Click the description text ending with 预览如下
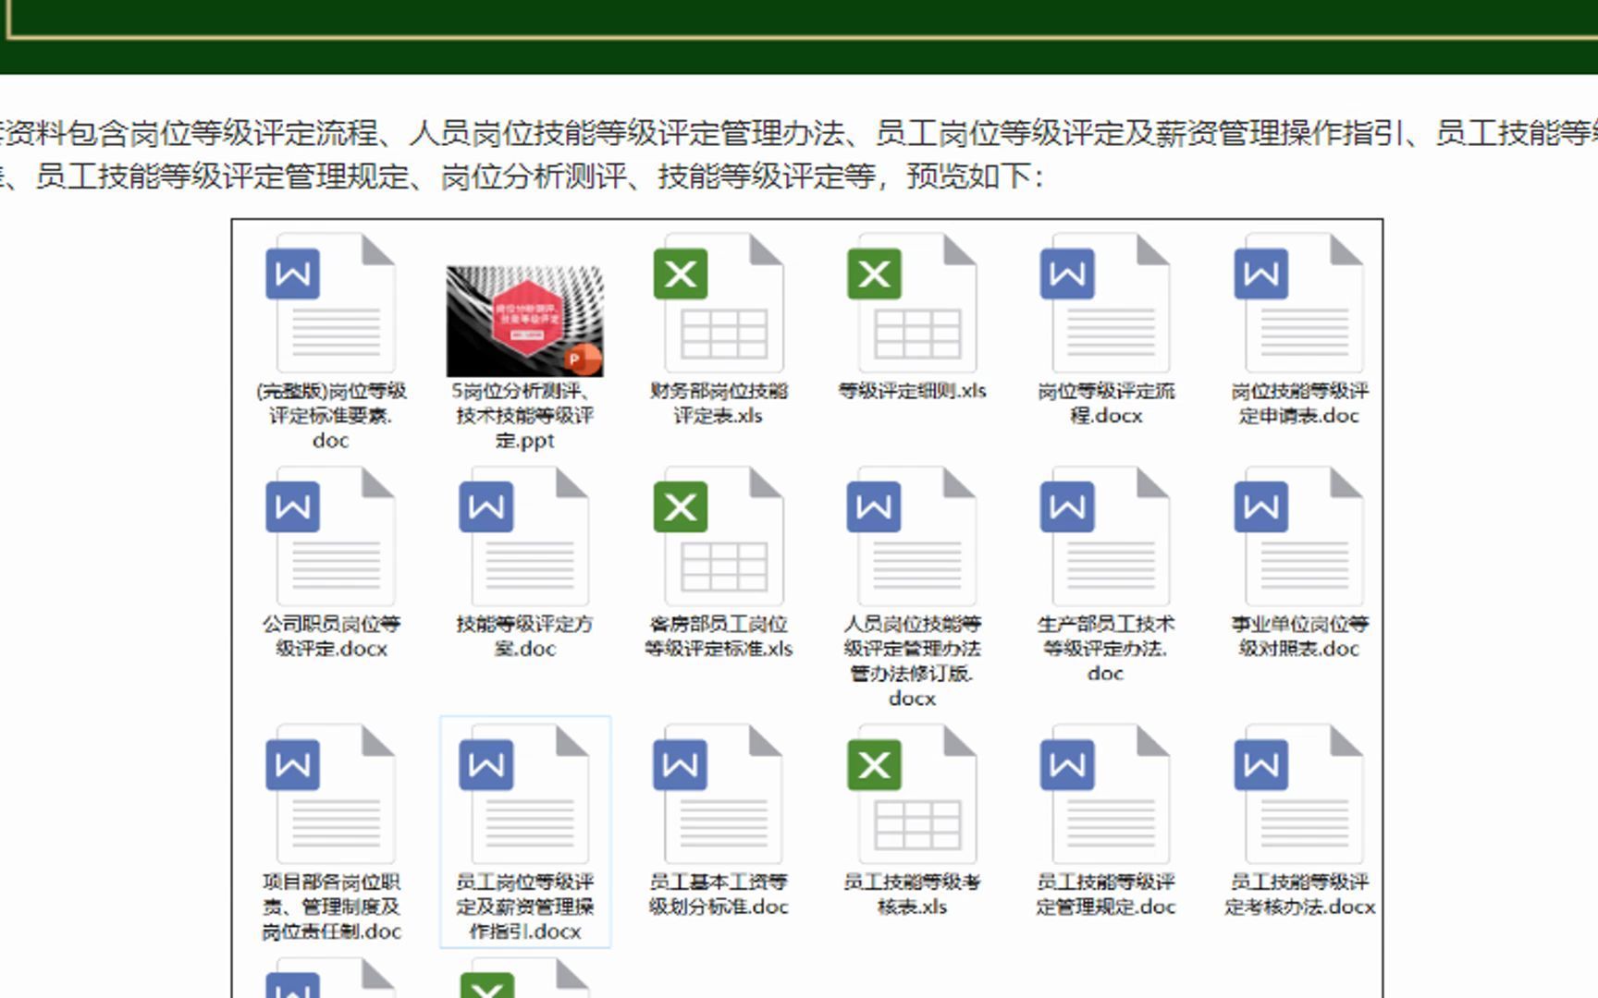The width and height of the screenshot is (1598, 998). [x=522, y=176]
